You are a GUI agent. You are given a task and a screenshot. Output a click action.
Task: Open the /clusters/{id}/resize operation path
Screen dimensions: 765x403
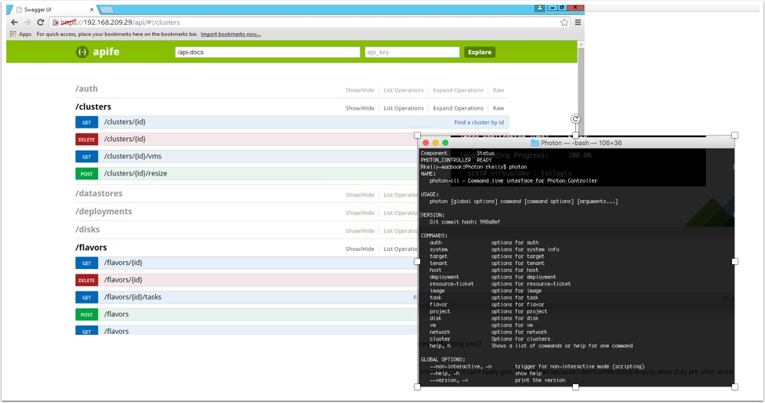pyautogui.click(x=135, y=173)
